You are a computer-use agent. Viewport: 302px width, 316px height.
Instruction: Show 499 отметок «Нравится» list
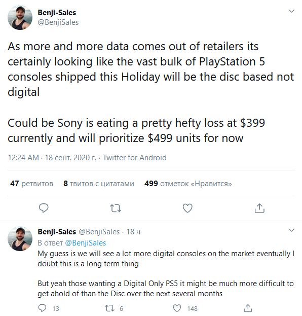188,184
